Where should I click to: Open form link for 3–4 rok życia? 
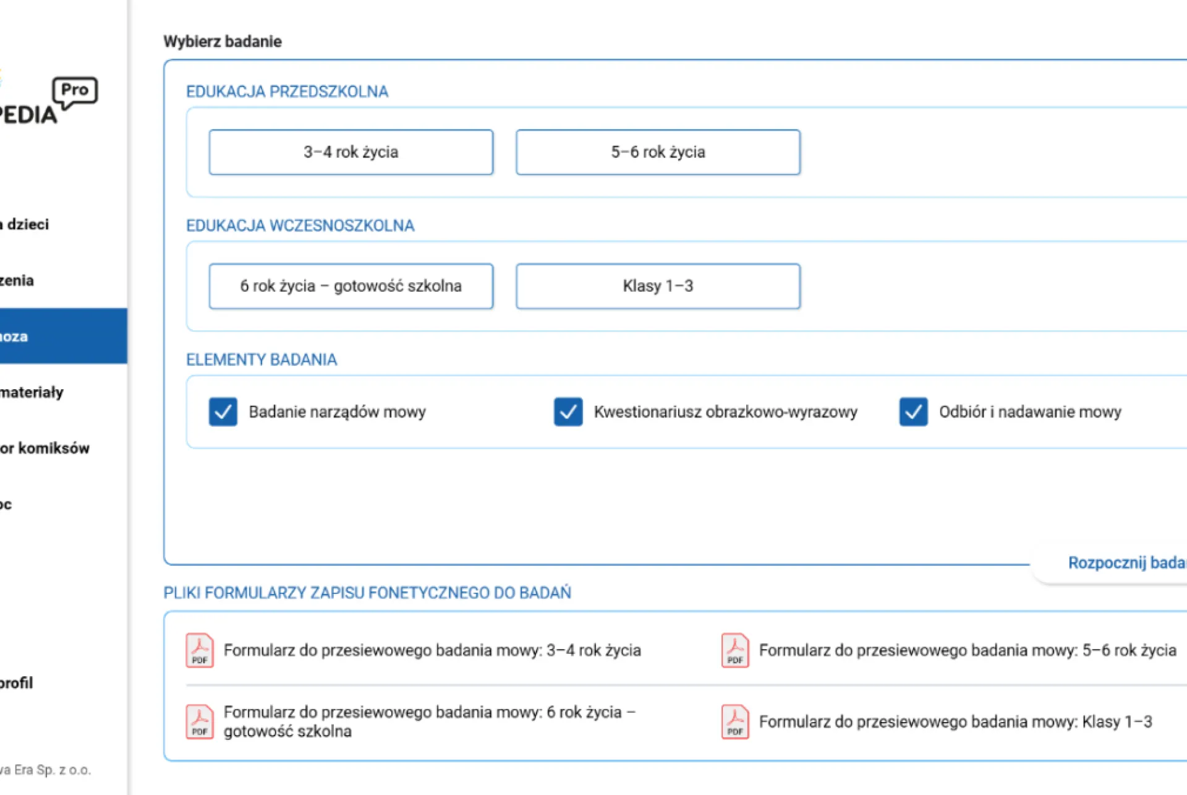[432, 650]
